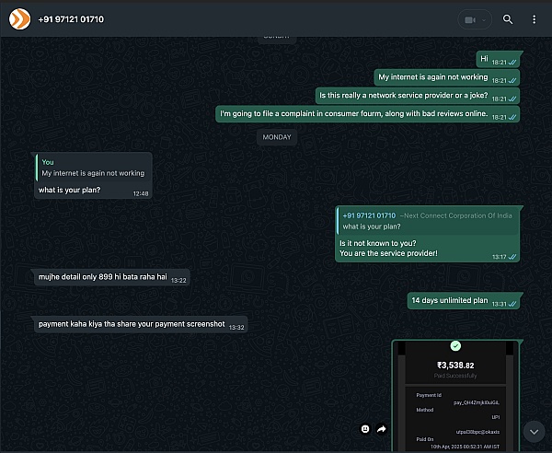Click read ticks on '14 days unlimited plan'

tap(512, 304)
